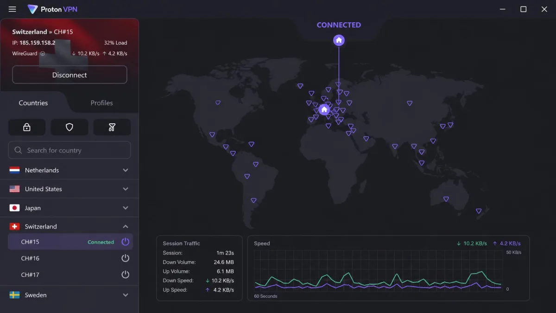Select the CH#17 server row

coord(70,275)
